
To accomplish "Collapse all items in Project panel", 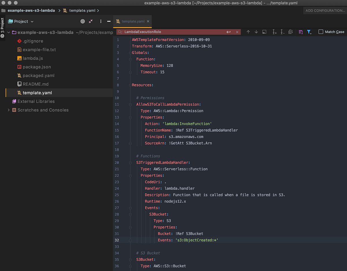I will (91, 21).
